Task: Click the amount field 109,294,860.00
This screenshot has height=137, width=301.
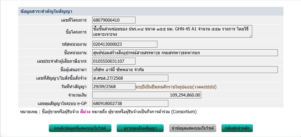Action: click(x=147, y=95)
